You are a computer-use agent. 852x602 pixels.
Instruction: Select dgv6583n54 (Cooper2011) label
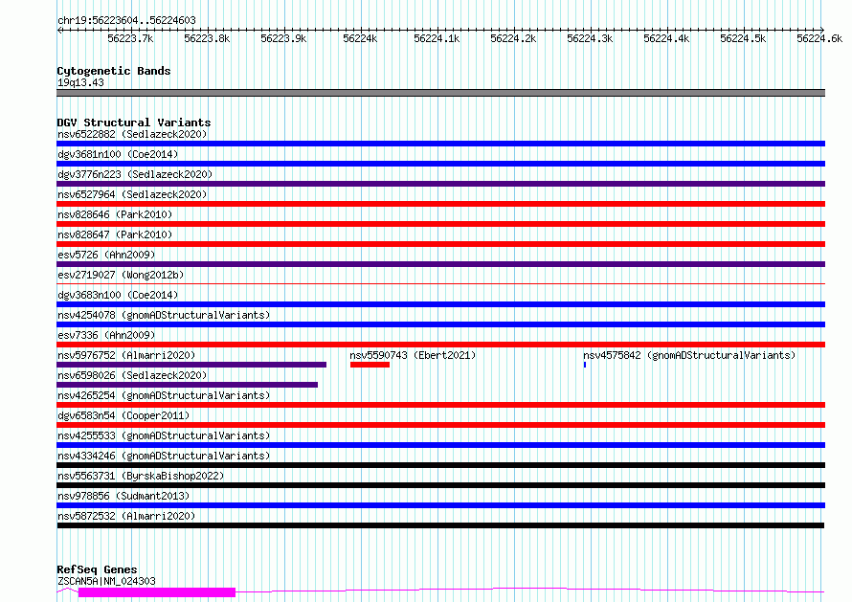tap(123, 415)
